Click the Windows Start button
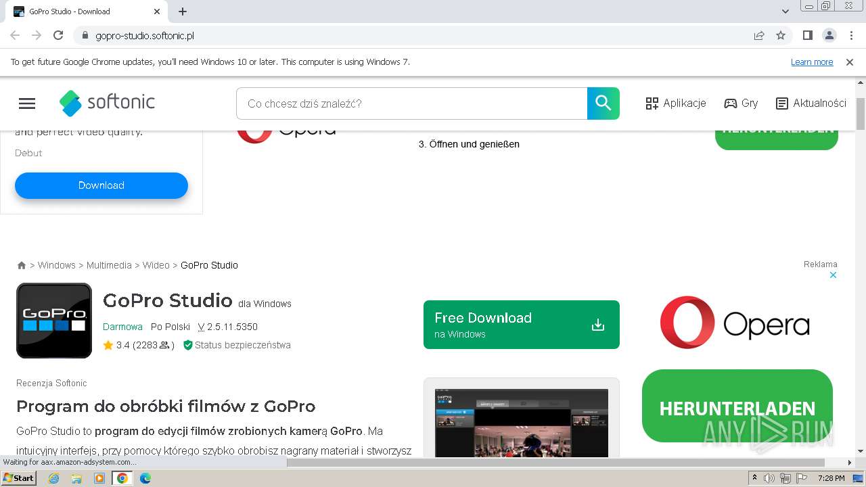The width and height of the screenshot is (866, 487). click(18, 478)
